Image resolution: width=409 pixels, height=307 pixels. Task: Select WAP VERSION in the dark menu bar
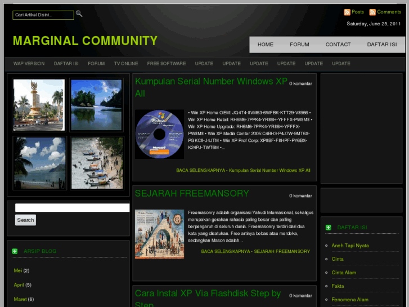[x=29, y=64]
